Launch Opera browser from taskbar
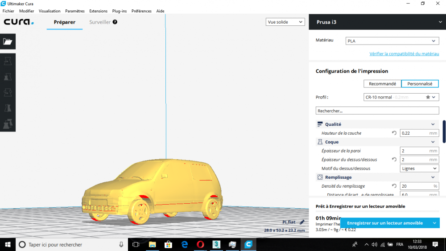The image size is (446, 251). coord(201,244)
